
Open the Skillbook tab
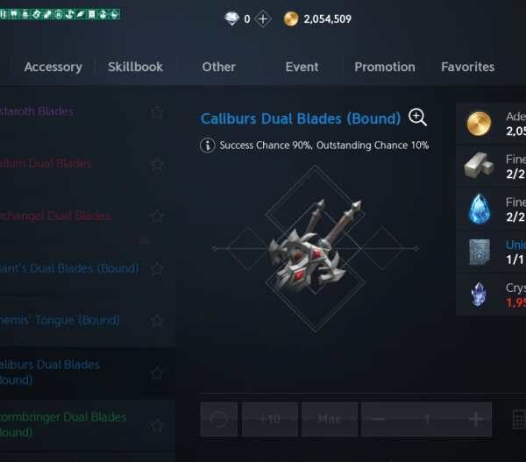pyautogui.click(x=136, y=67)
